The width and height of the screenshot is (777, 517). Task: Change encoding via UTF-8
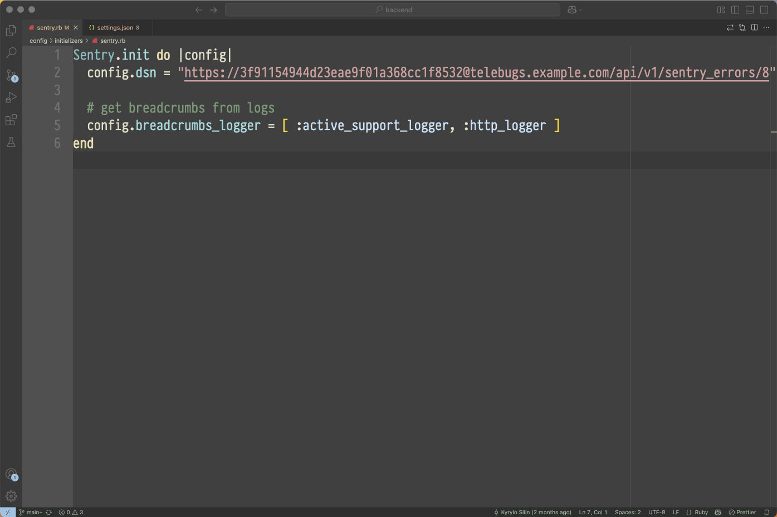click(657, 512)
